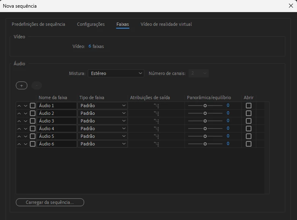Open Tipo de faixa dropdown for Áudio 6
Viewport: 297px width, 220px height.
(x=103, y=144)
